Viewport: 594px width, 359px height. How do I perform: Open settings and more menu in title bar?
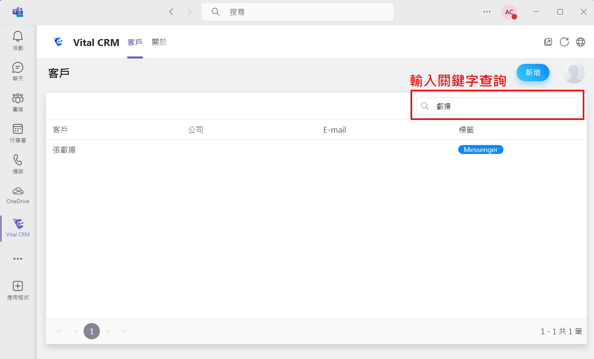pyautogui.click(x=487, y=12)
